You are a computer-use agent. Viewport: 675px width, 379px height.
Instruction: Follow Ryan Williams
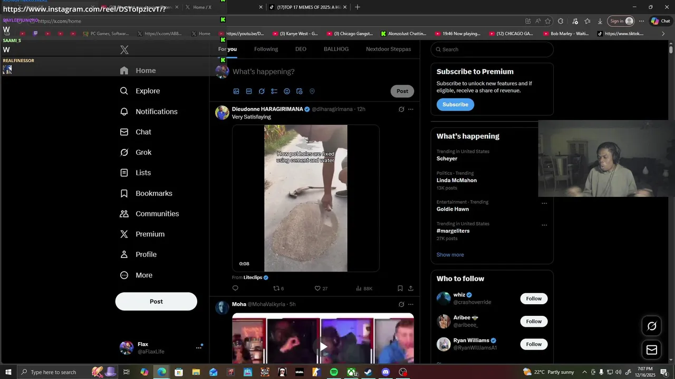[534, 344]
